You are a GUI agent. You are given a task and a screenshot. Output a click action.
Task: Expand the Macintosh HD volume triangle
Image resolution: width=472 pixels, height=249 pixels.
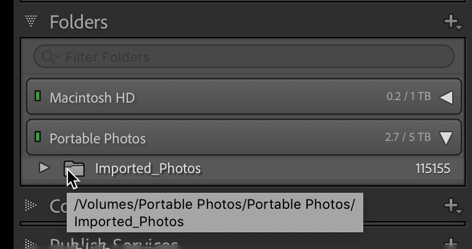(x=446, y=98)
